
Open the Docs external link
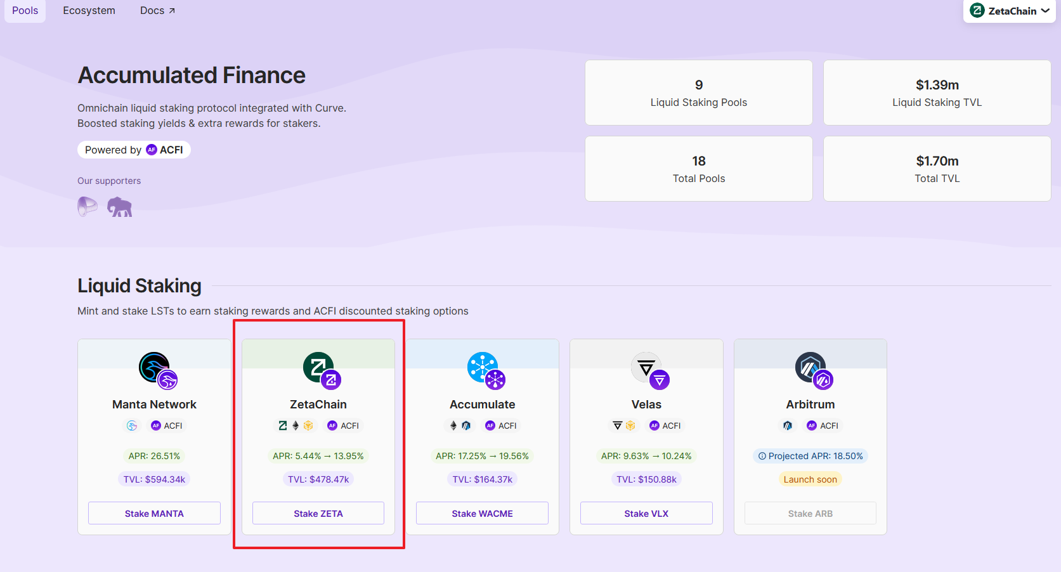[x=157, y=10]
